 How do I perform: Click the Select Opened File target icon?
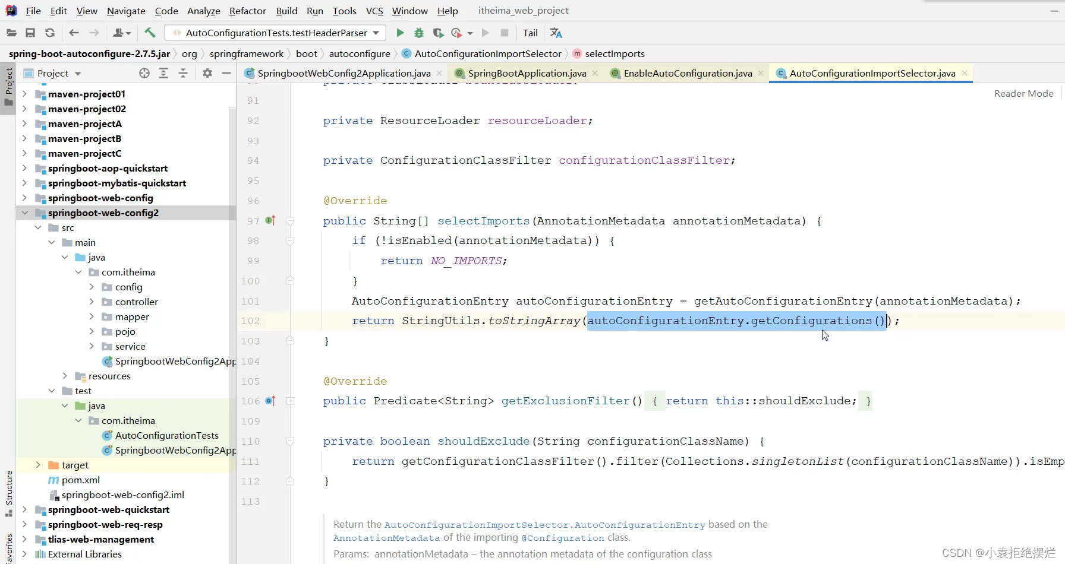click(x=144, y=73)
